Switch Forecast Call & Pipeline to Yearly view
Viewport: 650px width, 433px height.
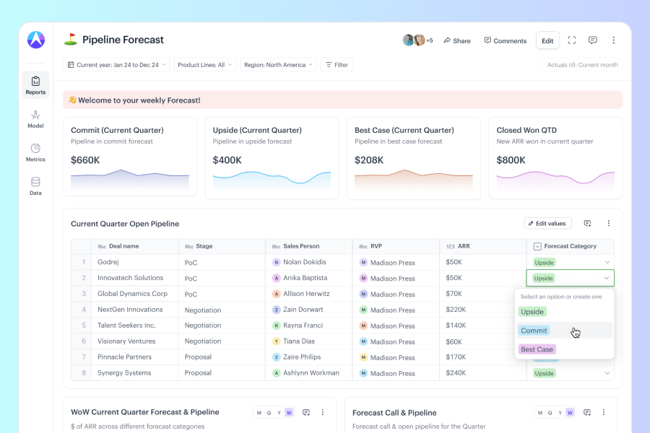560,413
